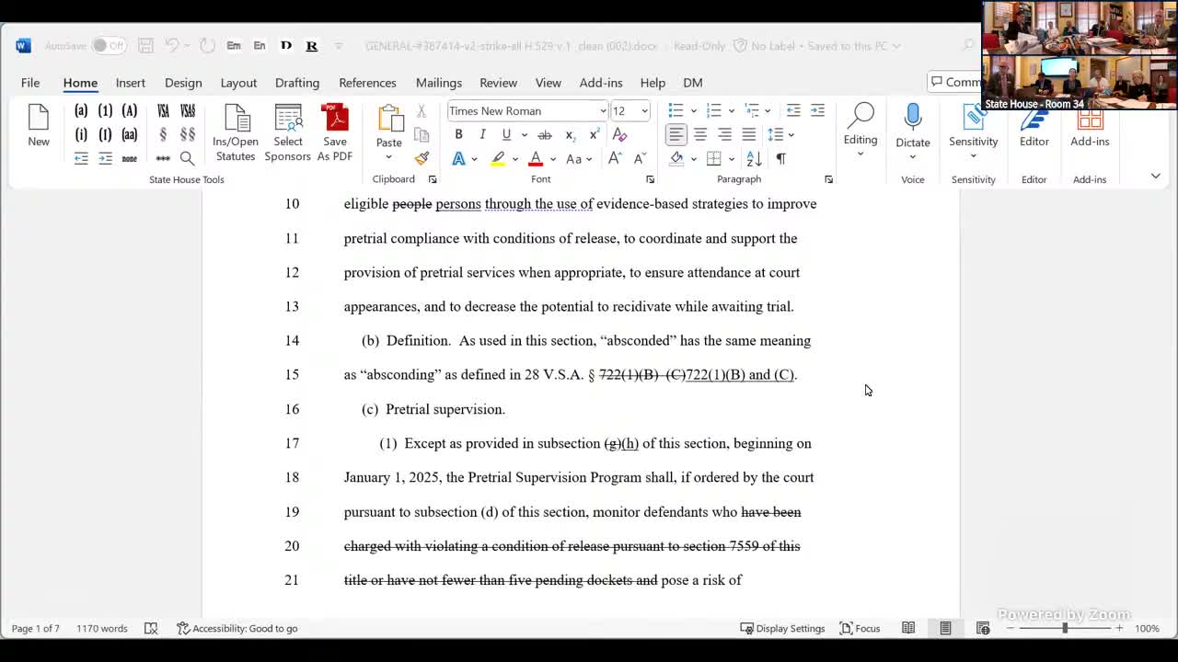Apply bold formatting from the Font group
1178x662 pixels.
tap(458, 134)
